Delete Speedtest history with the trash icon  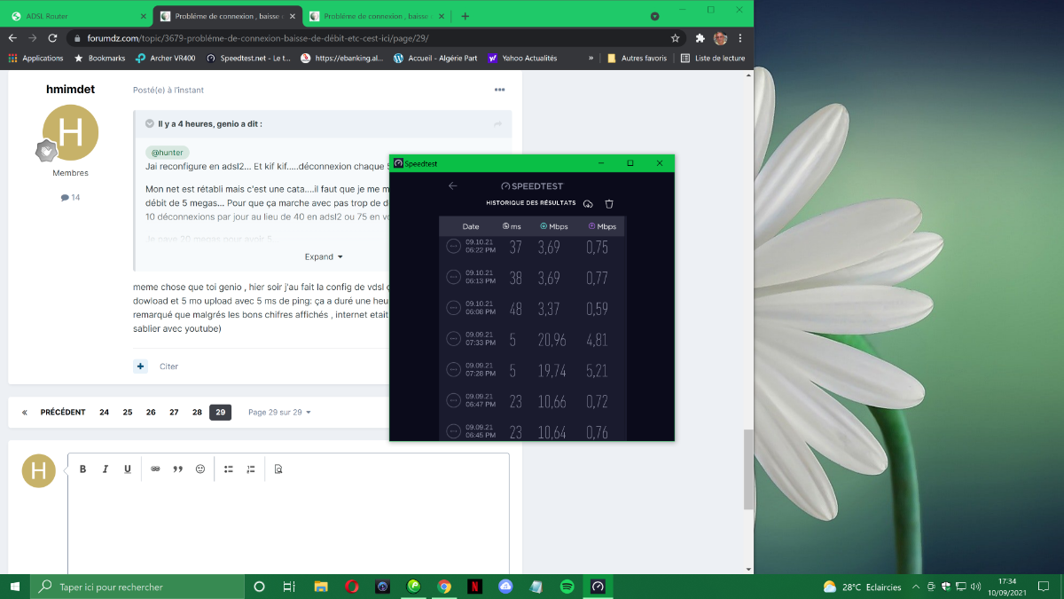pos(609,204)
